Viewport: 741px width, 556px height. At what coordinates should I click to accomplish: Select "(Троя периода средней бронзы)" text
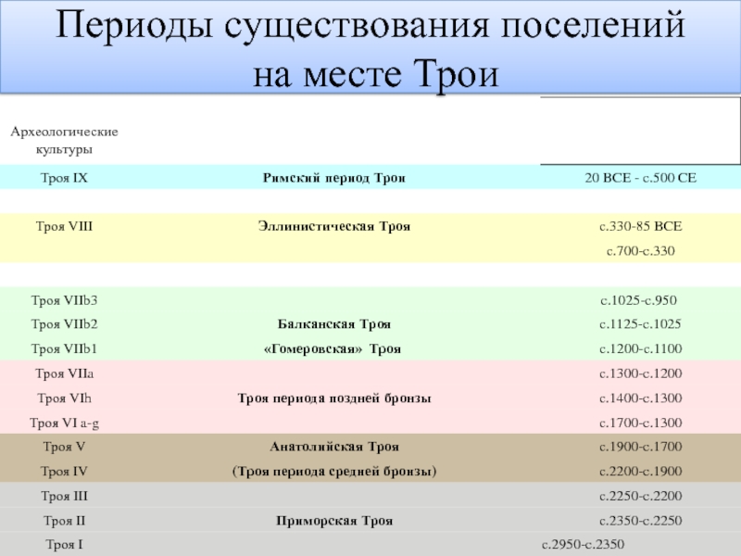pos(334,472)
